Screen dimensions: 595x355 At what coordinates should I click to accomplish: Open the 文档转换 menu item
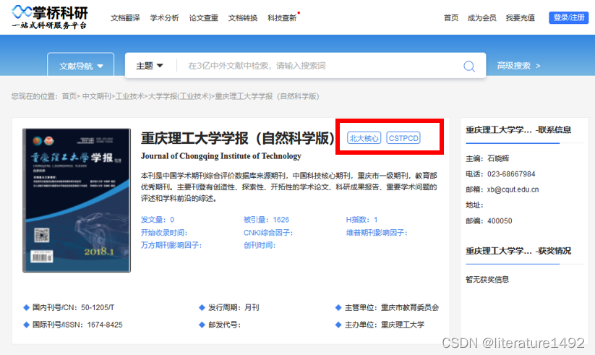(x=242, y=18)
